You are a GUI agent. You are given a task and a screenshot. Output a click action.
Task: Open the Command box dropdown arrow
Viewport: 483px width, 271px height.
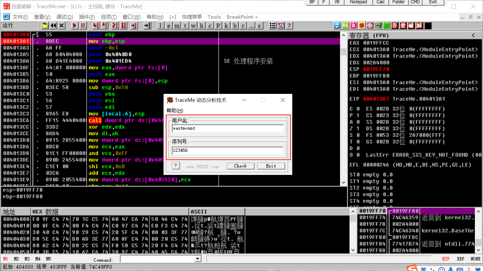[x=198, y=259]
